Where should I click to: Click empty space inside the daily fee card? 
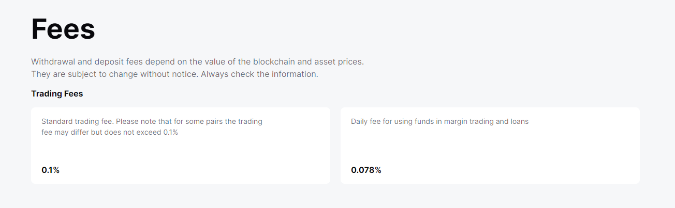pyautogui.click(x=518, y=155)
